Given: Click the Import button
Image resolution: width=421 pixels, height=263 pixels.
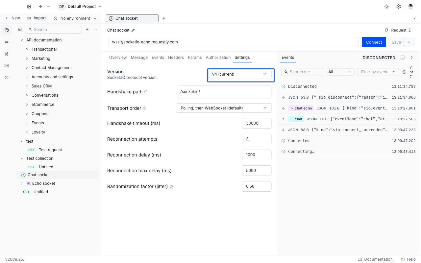Looking at the screenshot, I should tap(37, 18).
